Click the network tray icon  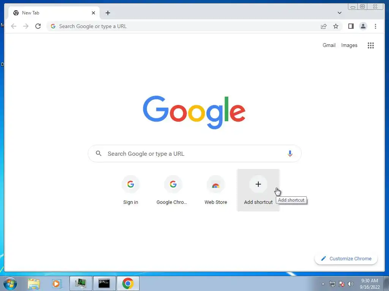[x=332, y=284]
